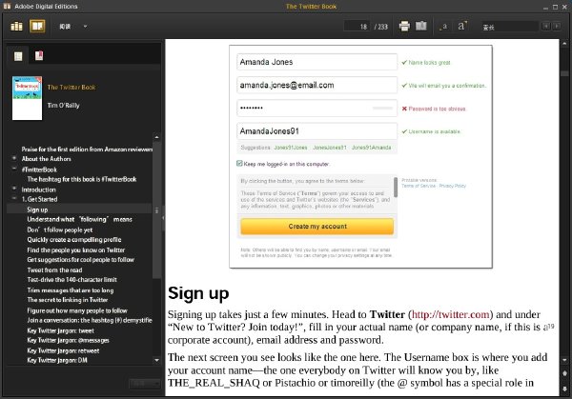Screen dimensions: 572x399
Task: Open options dropdown below contents panel
Action: point(145,384)
